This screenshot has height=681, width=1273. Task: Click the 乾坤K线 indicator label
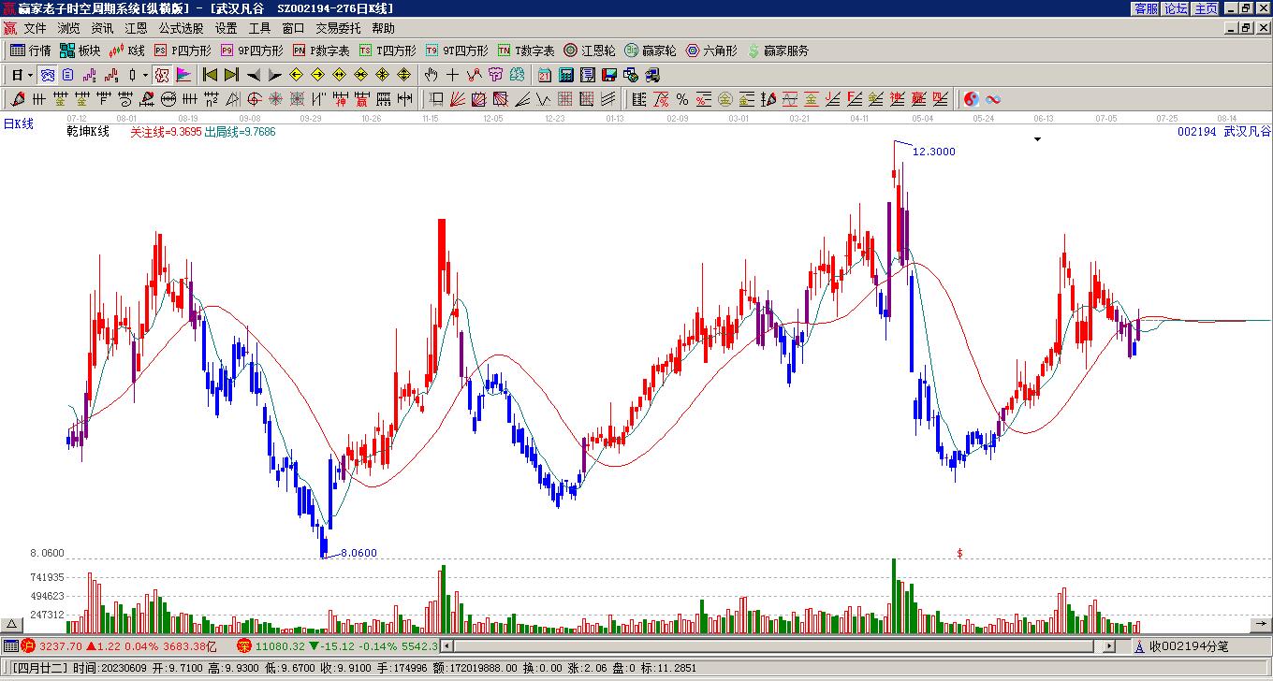[88, 132]
